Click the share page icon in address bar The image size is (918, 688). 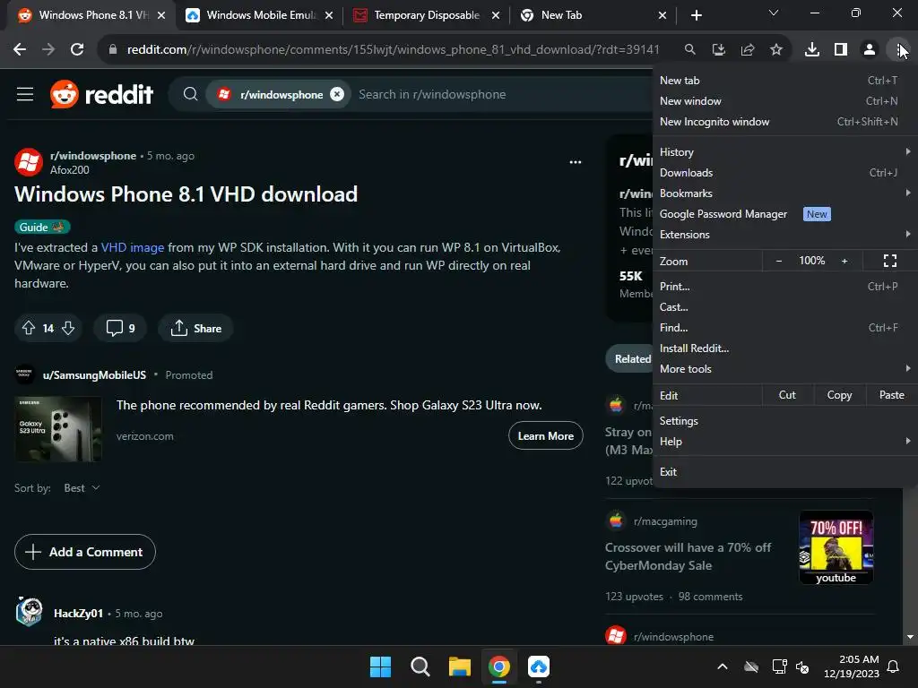pyautogui.click(x=748, y=50)
